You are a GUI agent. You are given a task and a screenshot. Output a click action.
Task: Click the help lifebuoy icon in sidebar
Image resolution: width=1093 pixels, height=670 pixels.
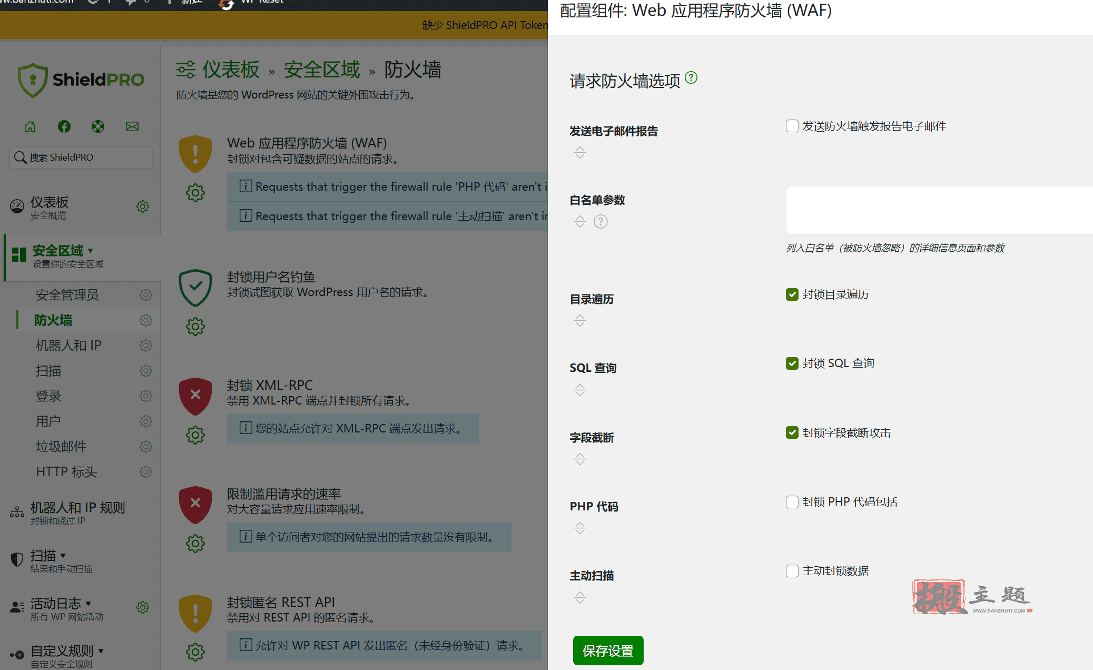[x=98, y=126]
